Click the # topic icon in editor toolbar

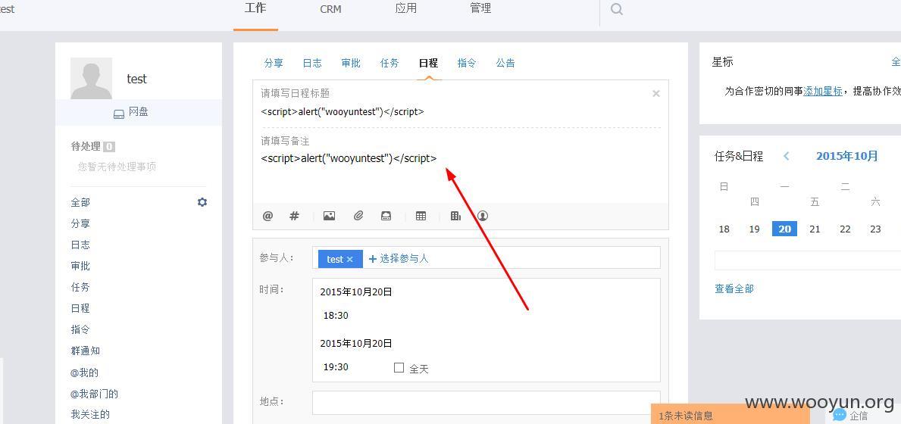(294, 216)
